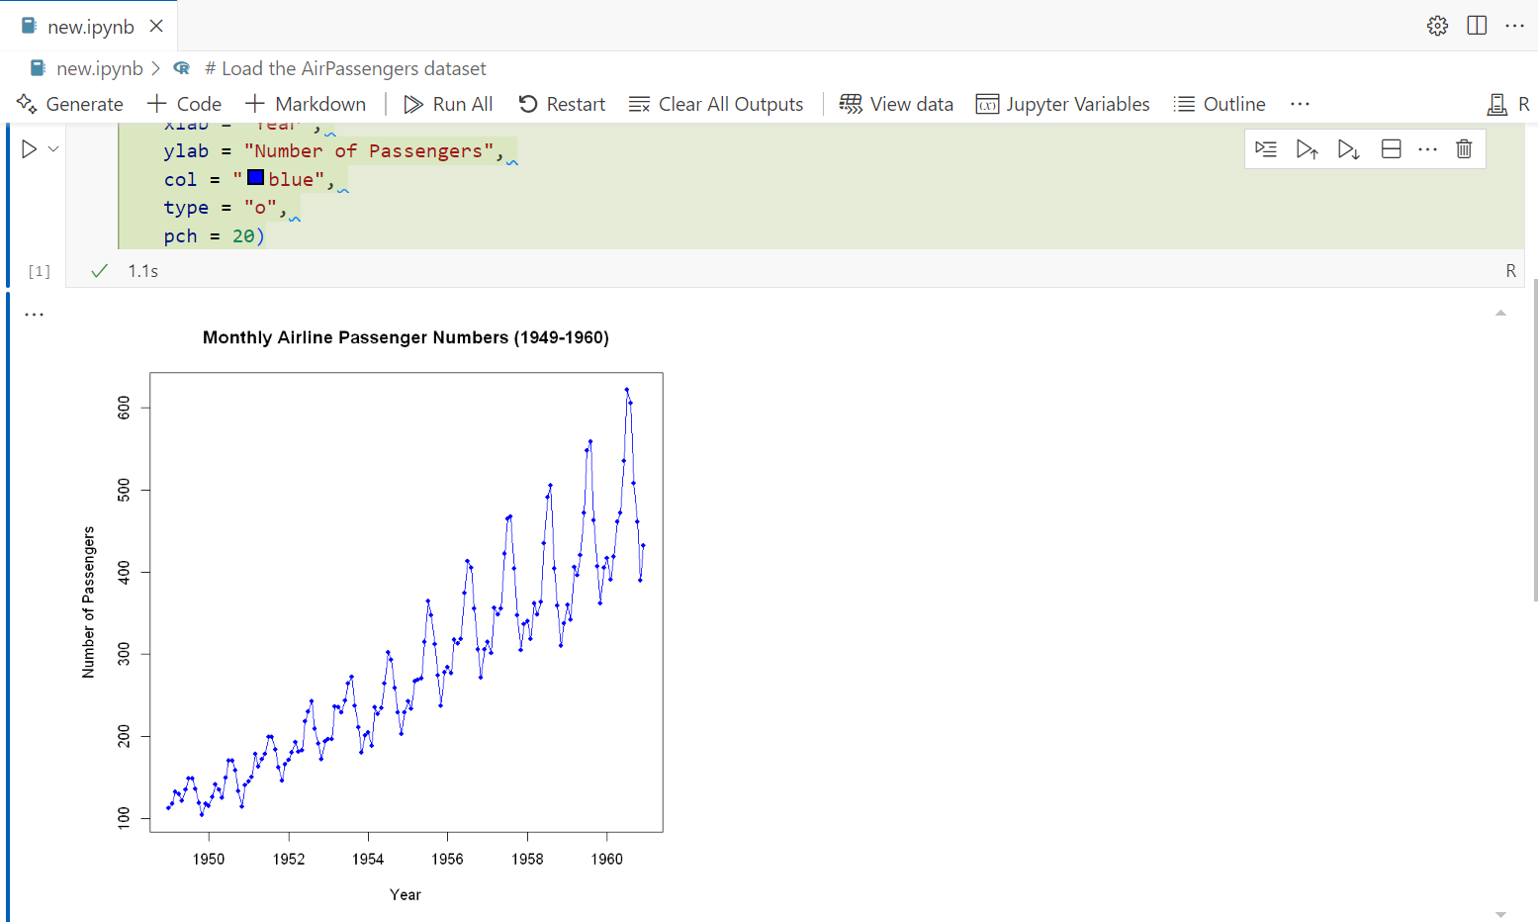This screenshot has height=922, width=1538.
Task: Select the R kernel picker
Action: click(x=1508, y=104)
